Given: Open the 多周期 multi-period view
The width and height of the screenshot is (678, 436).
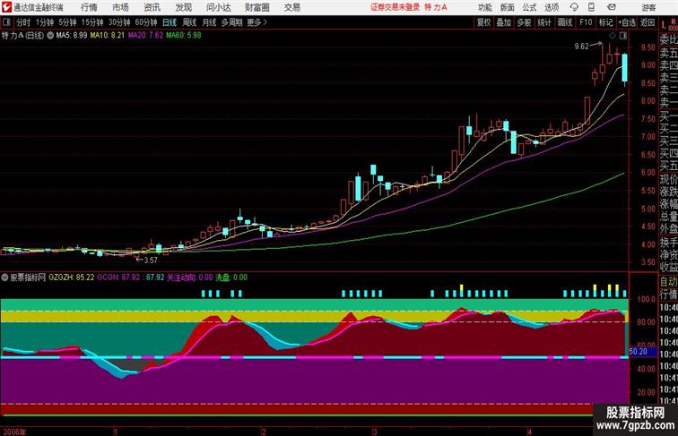Looking at the screenshot, I should point(231,22).
